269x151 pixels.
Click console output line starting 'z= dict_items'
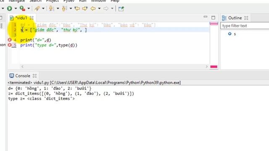click(x=71, y=94)
